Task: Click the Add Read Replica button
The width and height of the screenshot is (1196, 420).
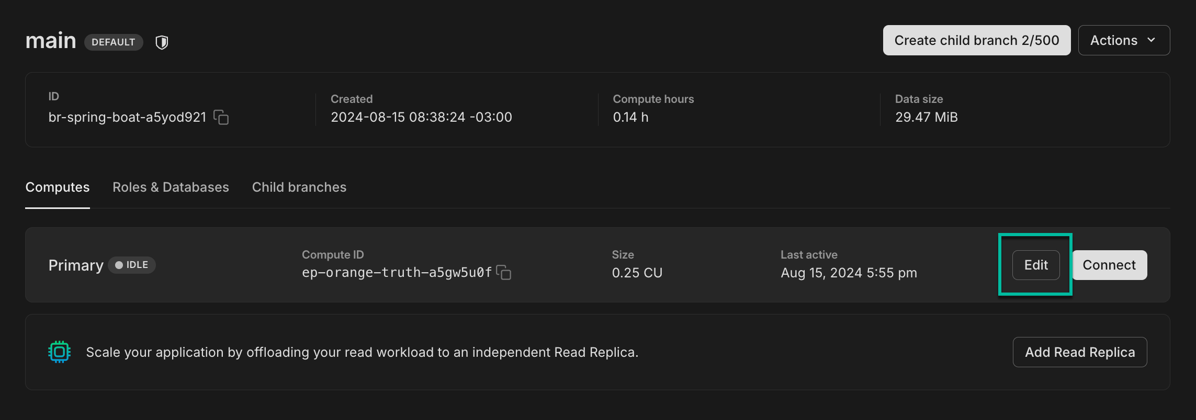Action: 1080,352
